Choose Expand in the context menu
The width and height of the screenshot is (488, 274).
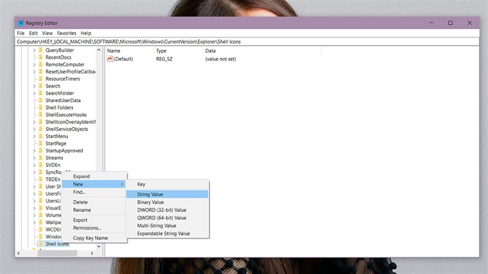94,176
